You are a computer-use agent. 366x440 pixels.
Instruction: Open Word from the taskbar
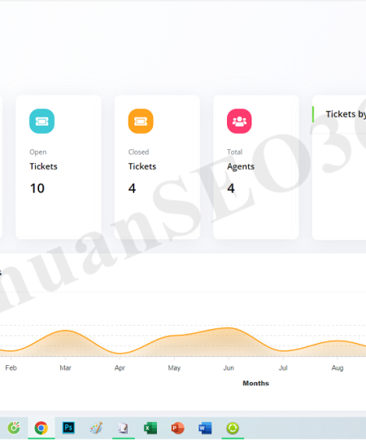click(205, 428)
